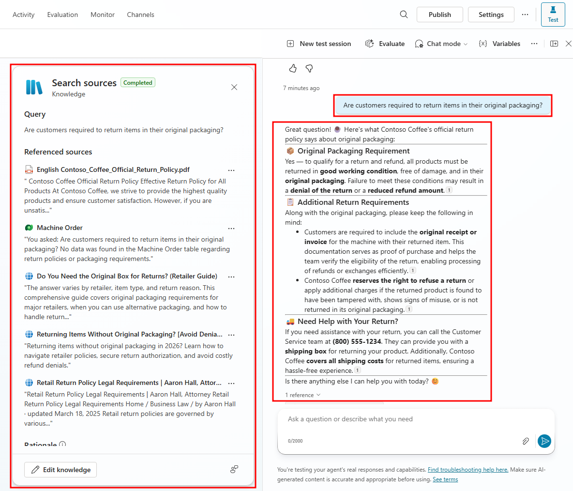573x491 pixels.
Task: Click Original Packaging Requirement heading
Action: point(353,151)
